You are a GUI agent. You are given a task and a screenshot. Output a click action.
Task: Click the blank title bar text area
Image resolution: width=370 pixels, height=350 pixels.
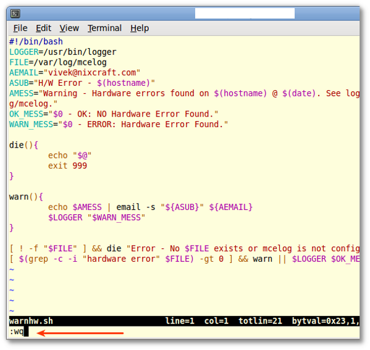(x=245, y=13)
